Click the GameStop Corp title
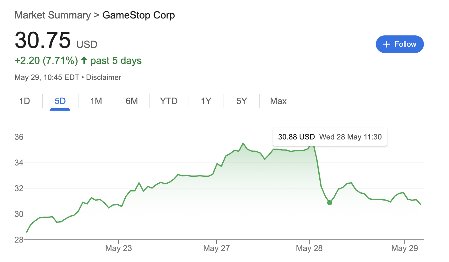The height and width of the screenshot is (262, 449). (138, 15)
